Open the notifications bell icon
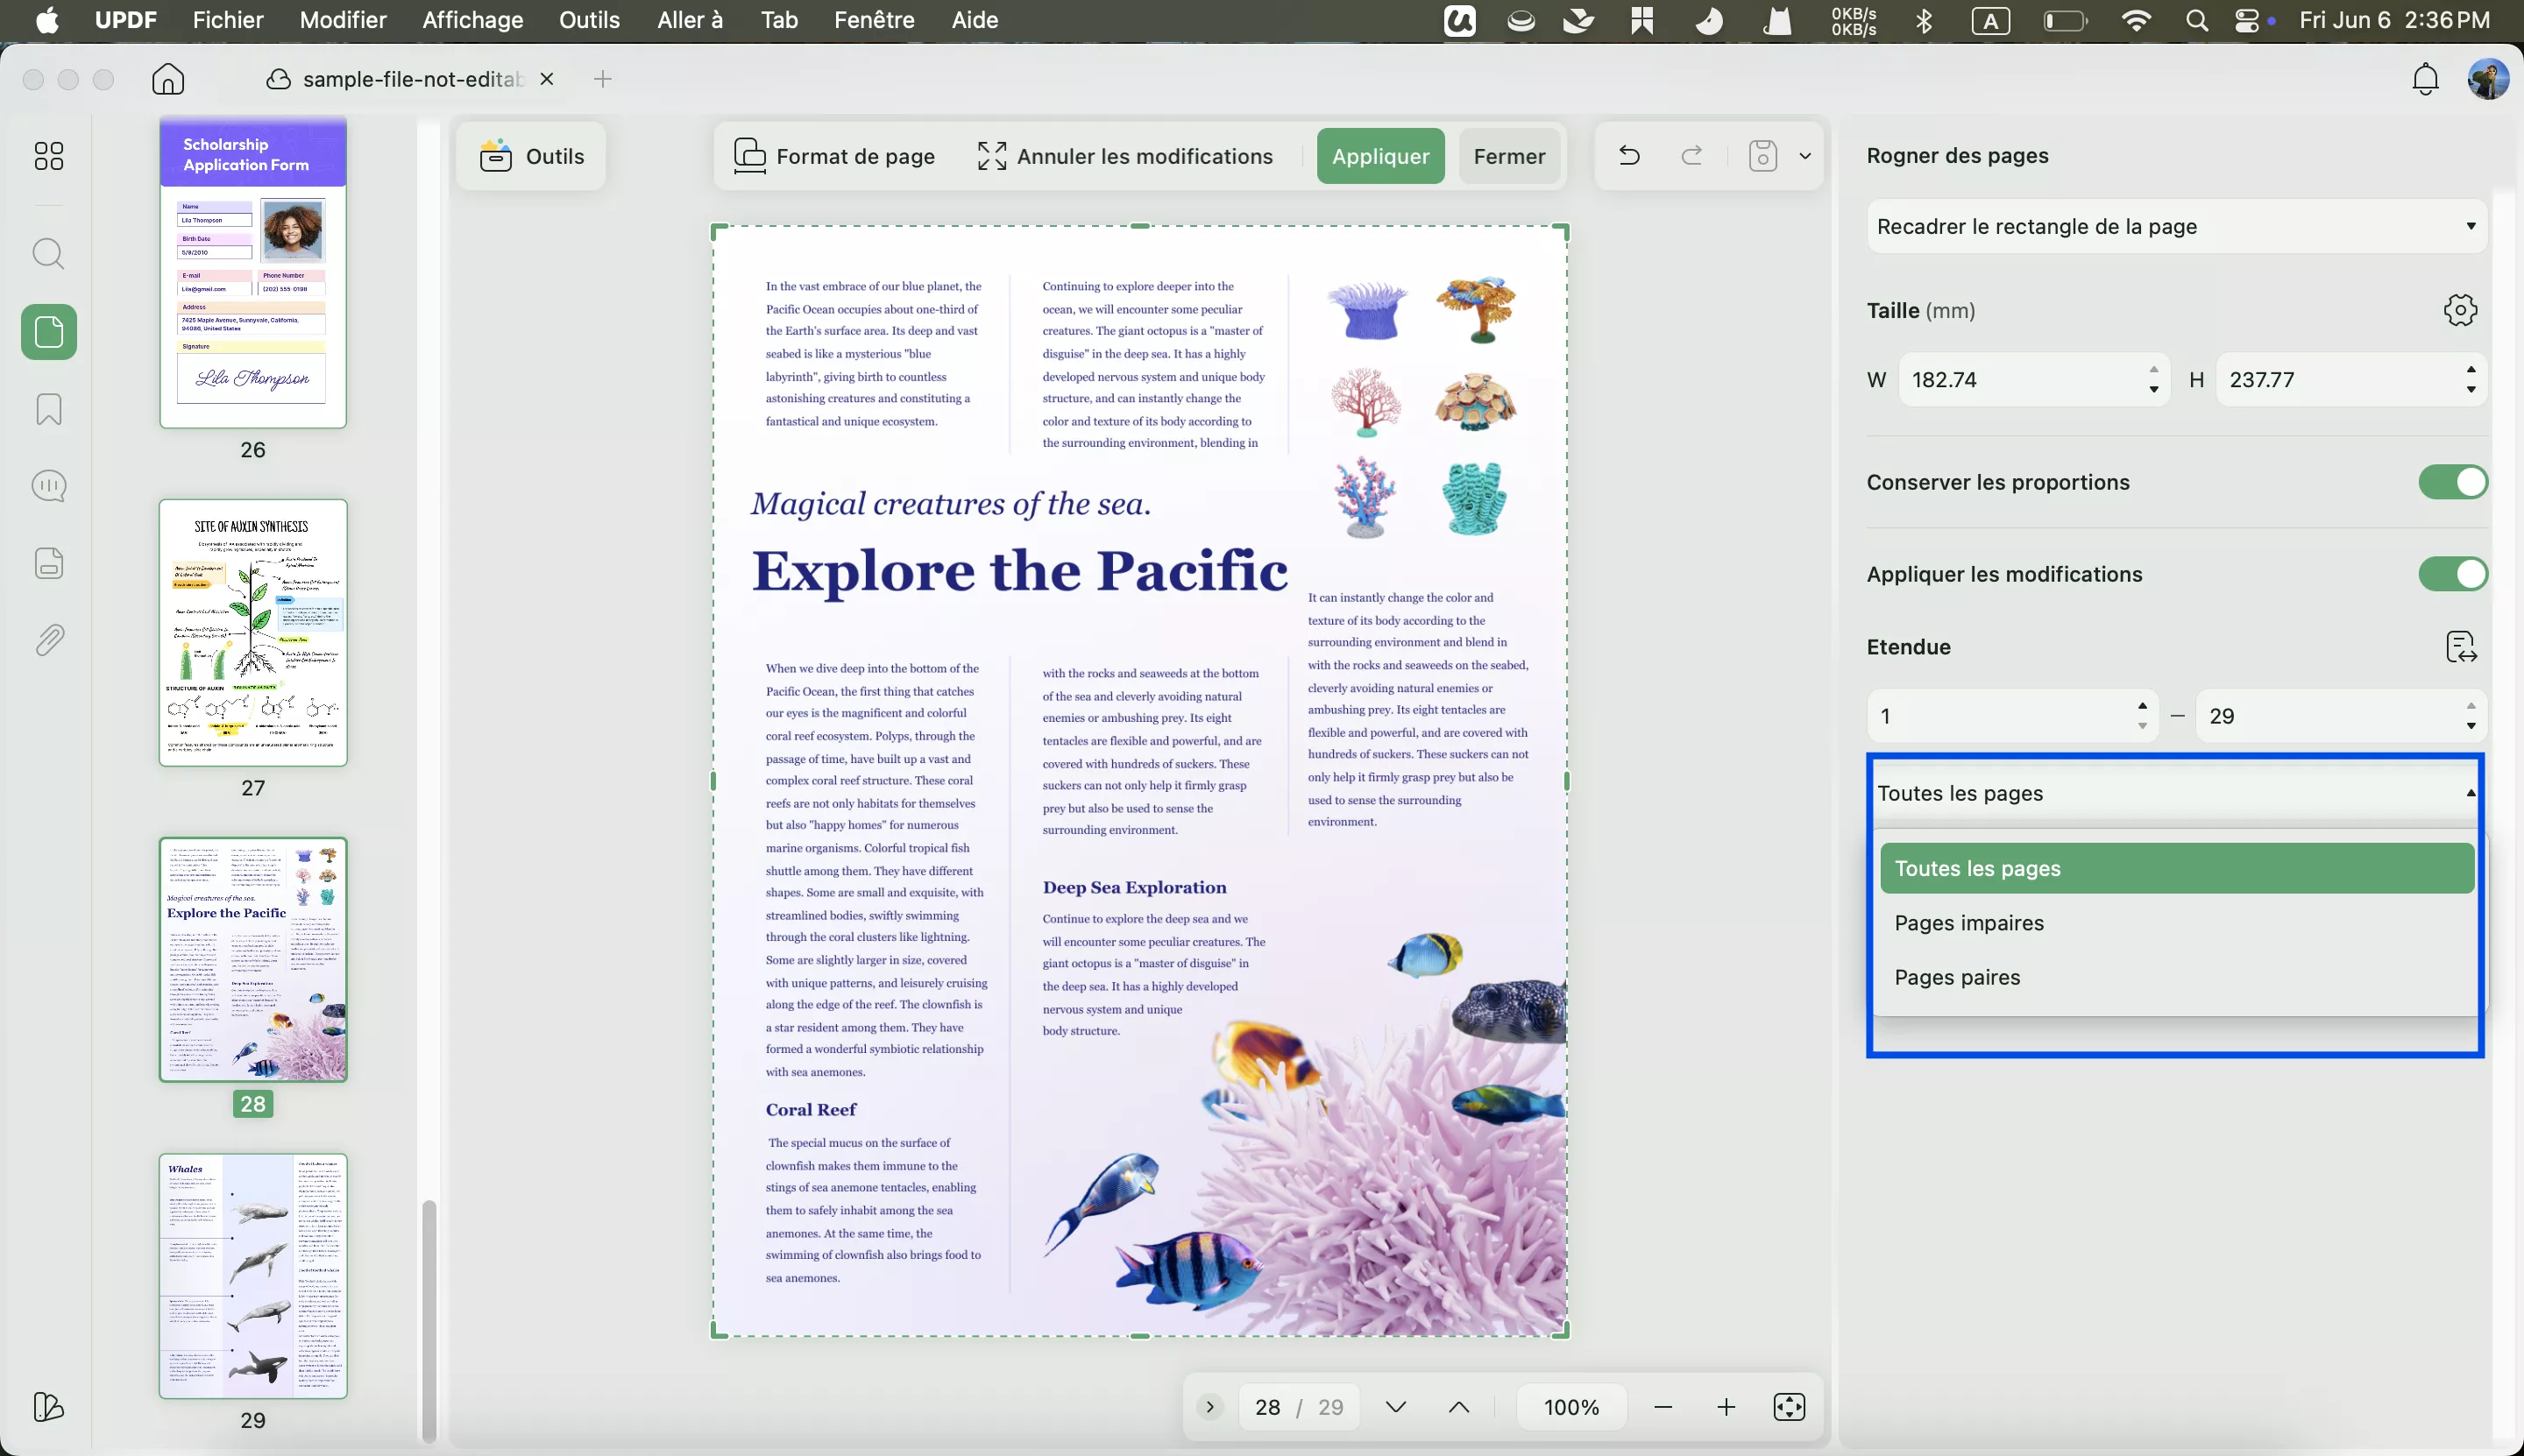 point(2425,79)
